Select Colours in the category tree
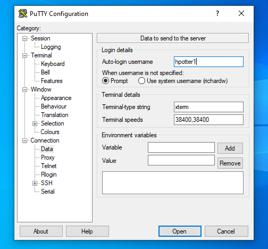 click(50, 132)
